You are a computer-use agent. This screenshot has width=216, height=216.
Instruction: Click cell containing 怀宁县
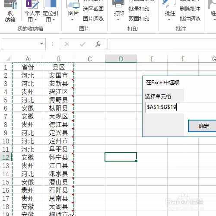[59, 157]
